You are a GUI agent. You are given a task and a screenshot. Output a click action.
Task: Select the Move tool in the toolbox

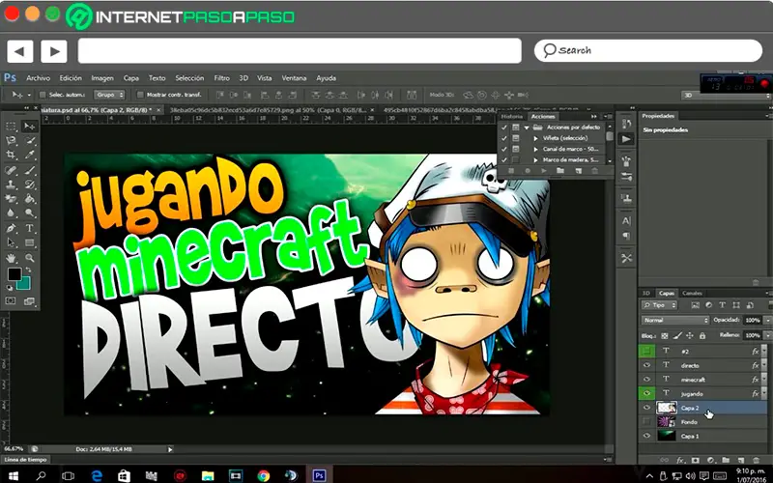29,127
